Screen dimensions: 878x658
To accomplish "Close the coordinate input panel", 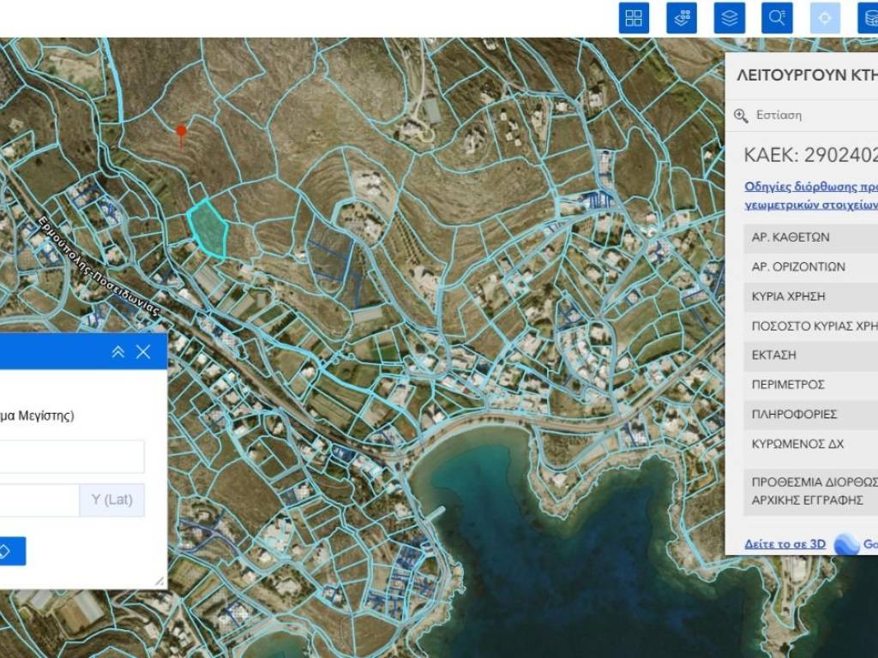I will pos(143,352).
